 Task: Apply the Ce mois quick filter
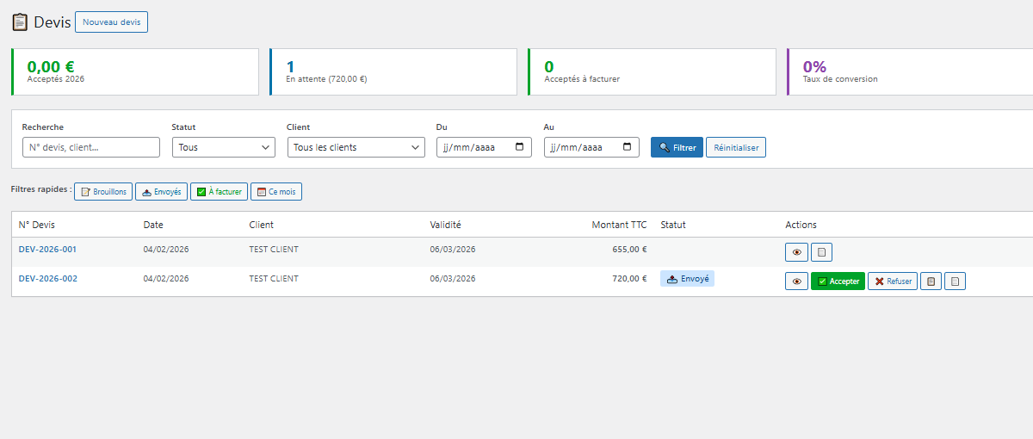pyautogui.click(x=276, y=192)
